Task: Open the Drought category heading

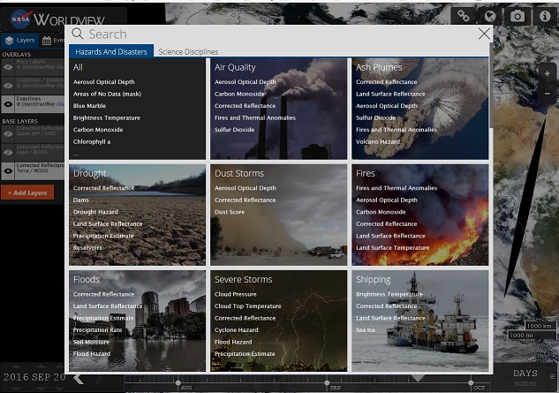Action: [x=89, y=173]
